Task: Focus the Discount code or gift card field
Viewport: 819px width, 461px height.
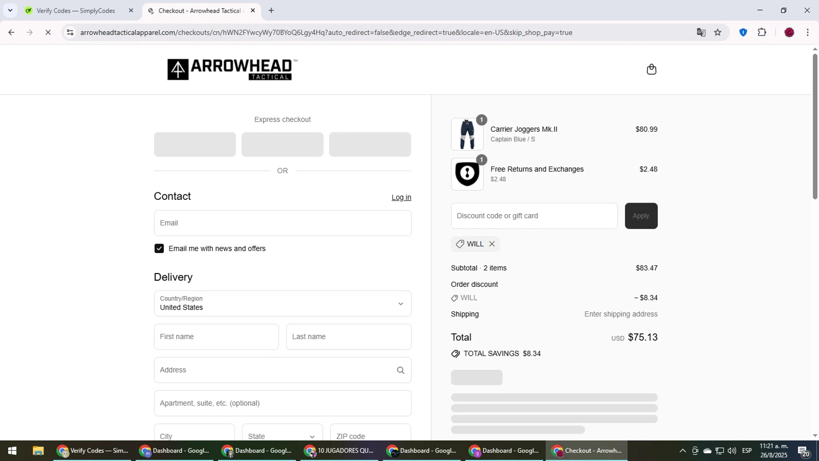Action: click(534, 216)
